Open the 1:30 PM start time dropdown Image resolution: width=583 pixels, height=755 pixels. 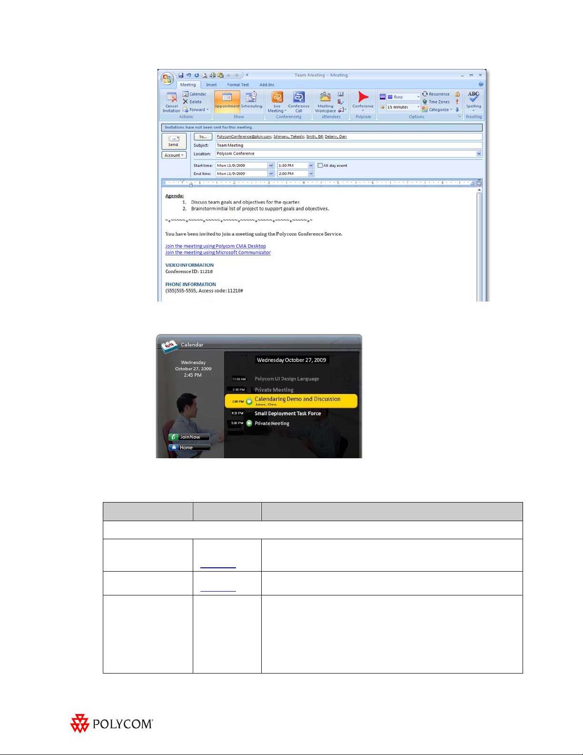tap(311, 165)
